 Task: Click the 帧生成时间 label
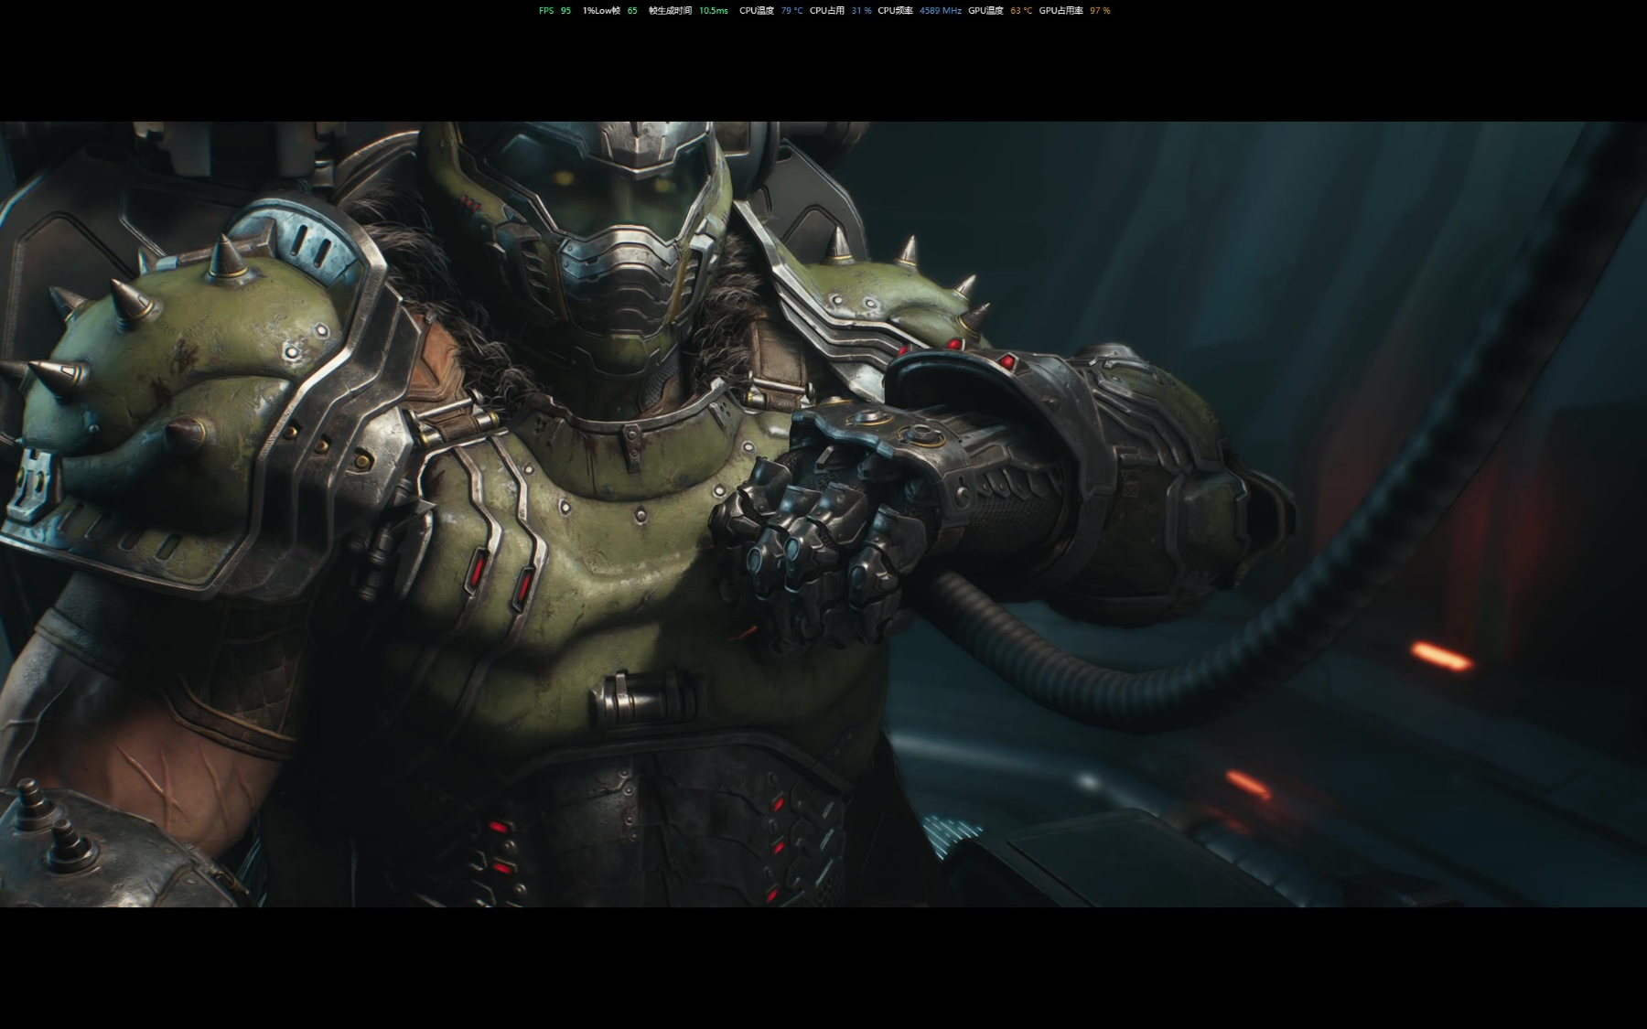click(670, 11)
